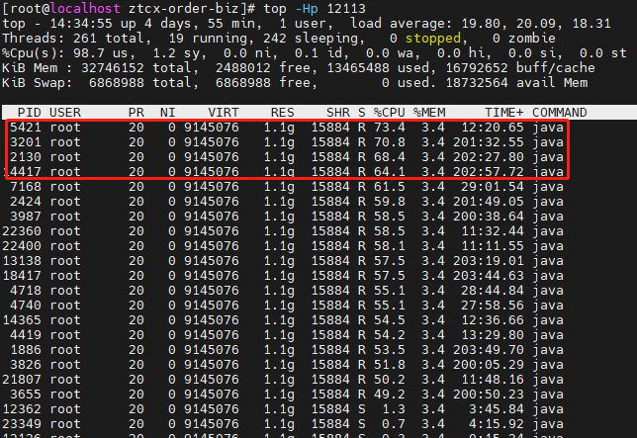
Task: Click the time value 201:32.55
Action: click(489, 142)
